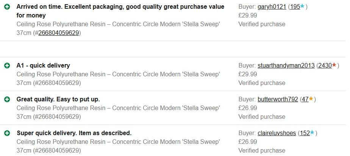Click the turquoise star next to claireluvshoes' score
This screenshot has width=350, height=156.
click(x=312, y=133)
